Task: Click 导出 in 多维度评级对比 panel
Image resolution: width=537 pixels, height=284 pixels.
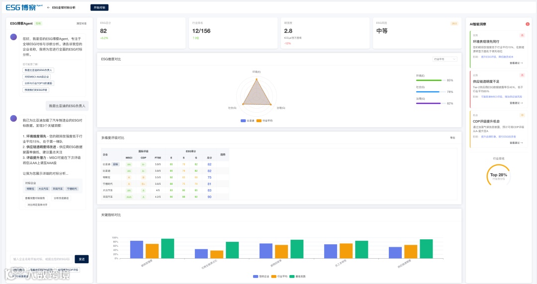Action: (x=452, y=138)
